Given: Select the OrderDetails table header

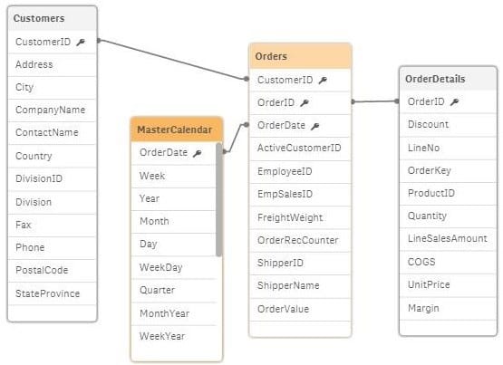Looking at the screenshot, I should click(x=448, y=79).
